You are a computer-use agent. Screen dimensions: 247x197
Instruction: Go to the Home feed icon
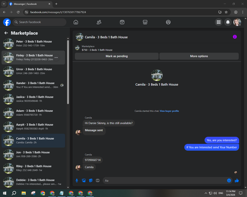[76, 22]
